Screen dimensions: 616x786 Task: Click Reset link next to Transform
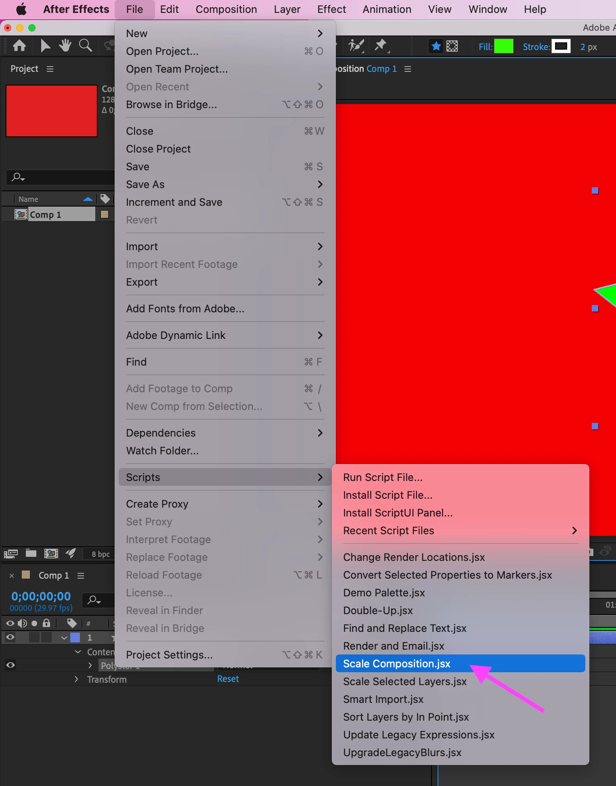228,679
